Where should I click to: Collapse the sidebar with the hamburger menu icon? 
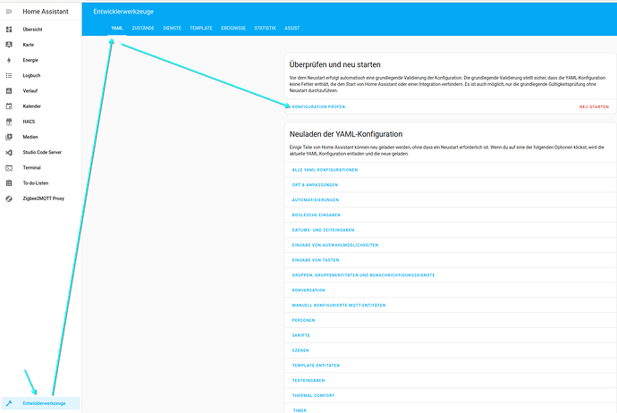pyautogui.click(x=9, y=11)
